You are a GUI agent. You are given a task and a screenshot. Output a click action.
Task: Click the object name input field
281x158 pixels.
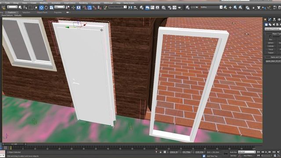click(273, 61)
